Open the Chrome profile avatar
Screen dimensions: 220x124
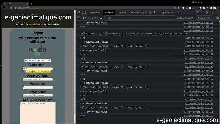point(214,8)
